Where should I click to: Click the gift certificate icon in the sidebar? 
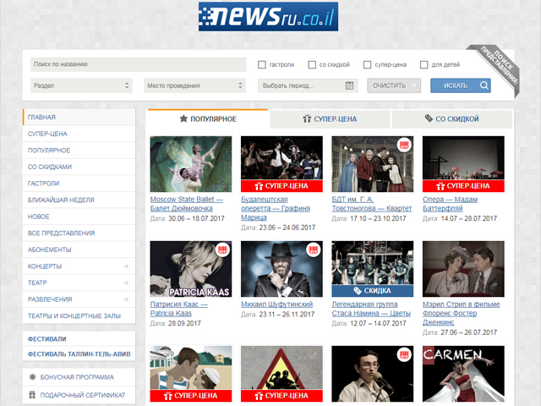tap(32, 395)
